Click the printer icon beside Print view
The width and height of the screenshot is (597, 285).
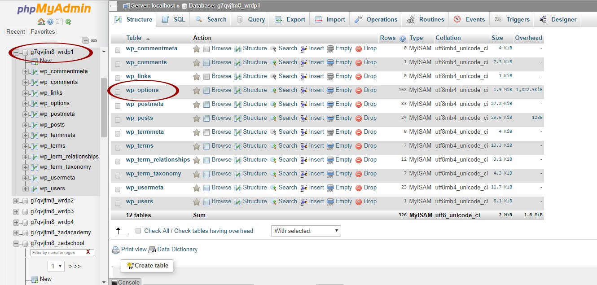click(x=116, y=250)
